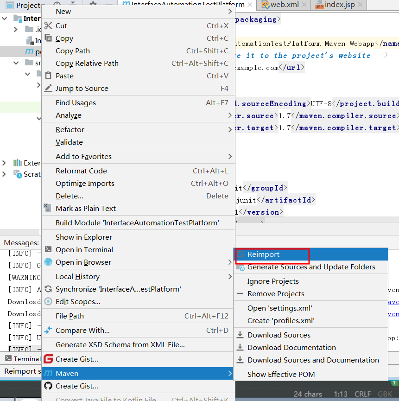
Task: Open 'settings.xml' from Maven submenu
Action: tap(311, 308)
